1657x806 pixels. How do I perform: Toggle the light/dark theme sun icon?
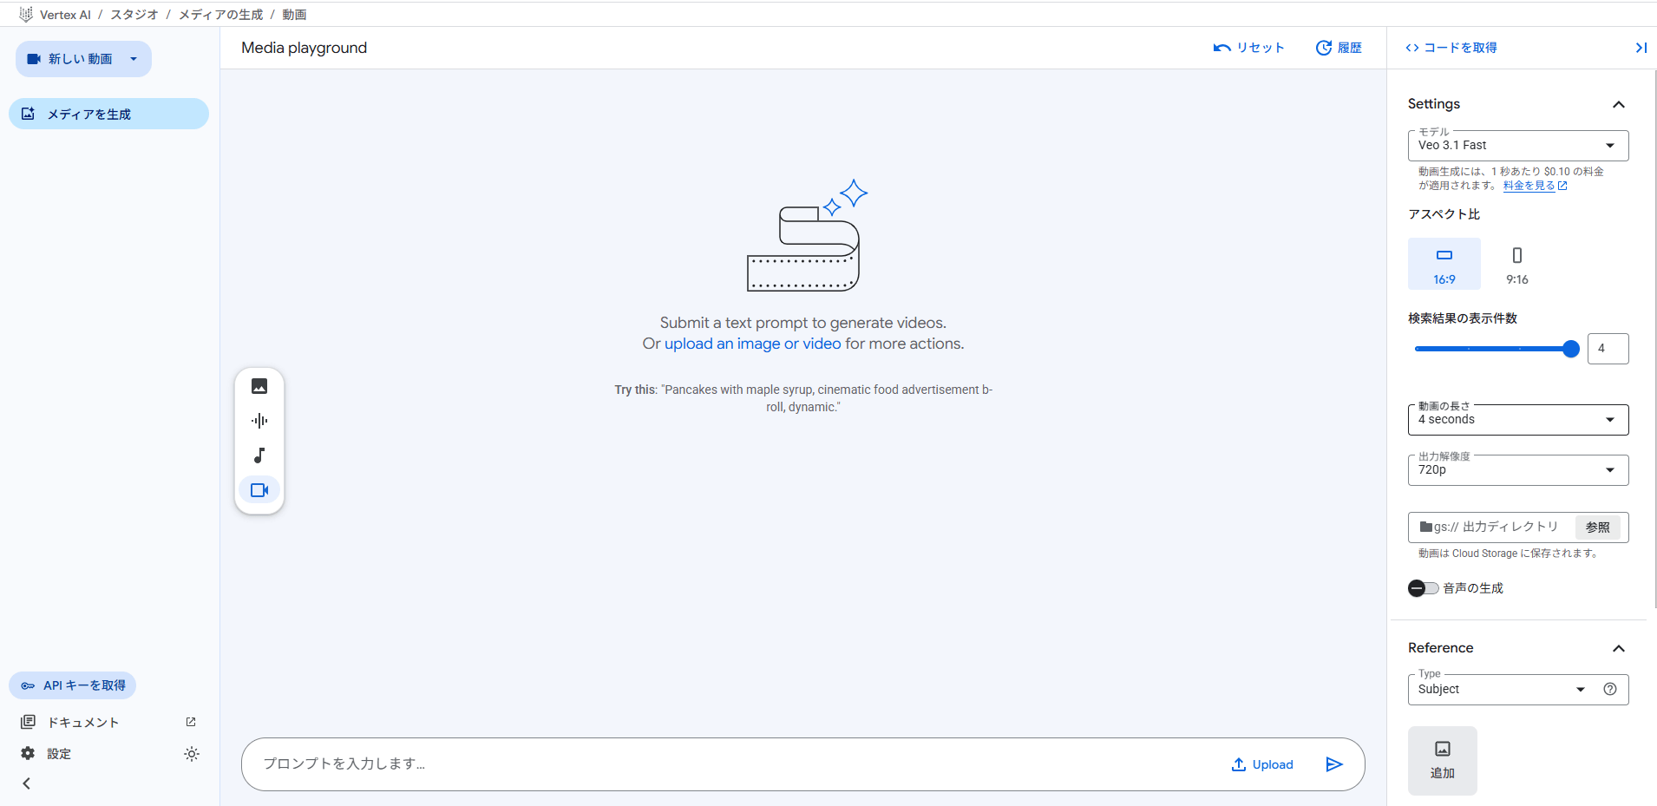pyautogui.click(x=192, y=754)
